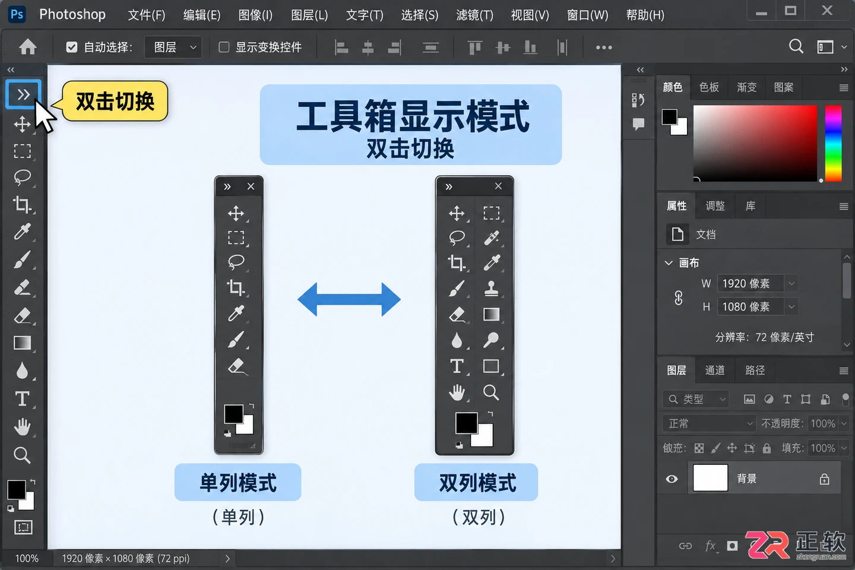Toggle lock all padlock icon
This screenshot has width=855, height=570.
pyautogui.click(x=767, y=448)
